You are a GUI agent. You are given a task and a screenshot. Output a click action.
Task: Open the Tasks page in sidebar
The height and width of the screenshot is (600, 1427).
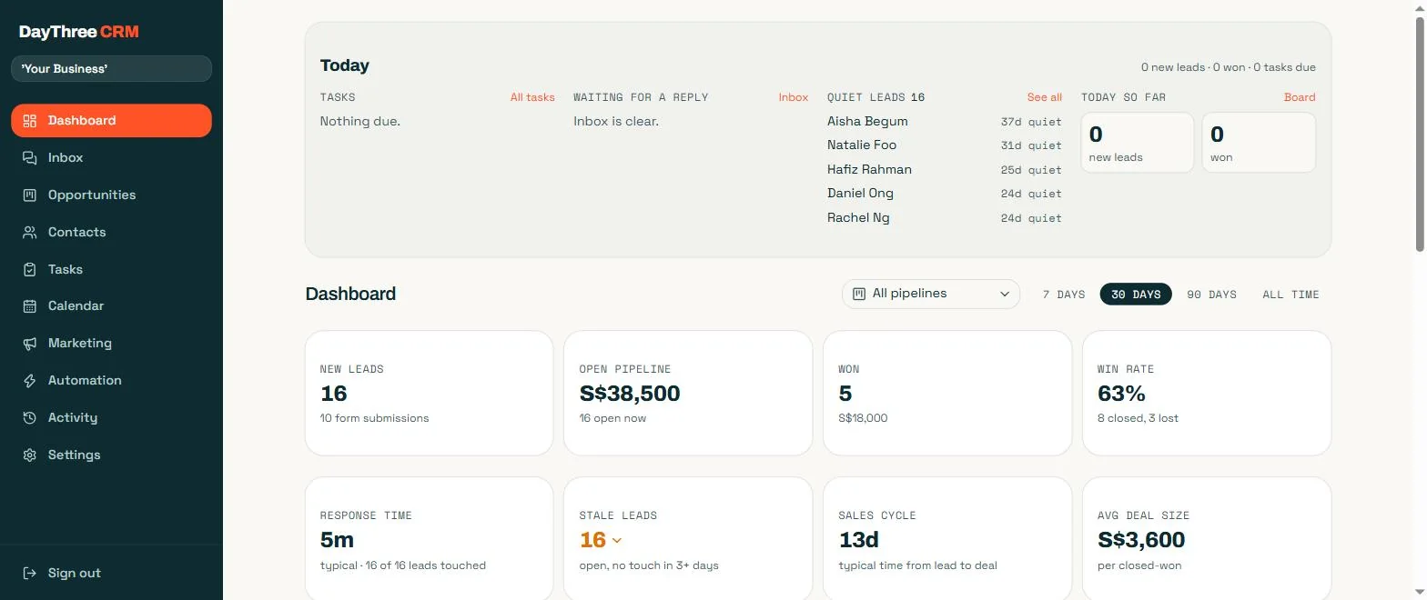point(111,270)
